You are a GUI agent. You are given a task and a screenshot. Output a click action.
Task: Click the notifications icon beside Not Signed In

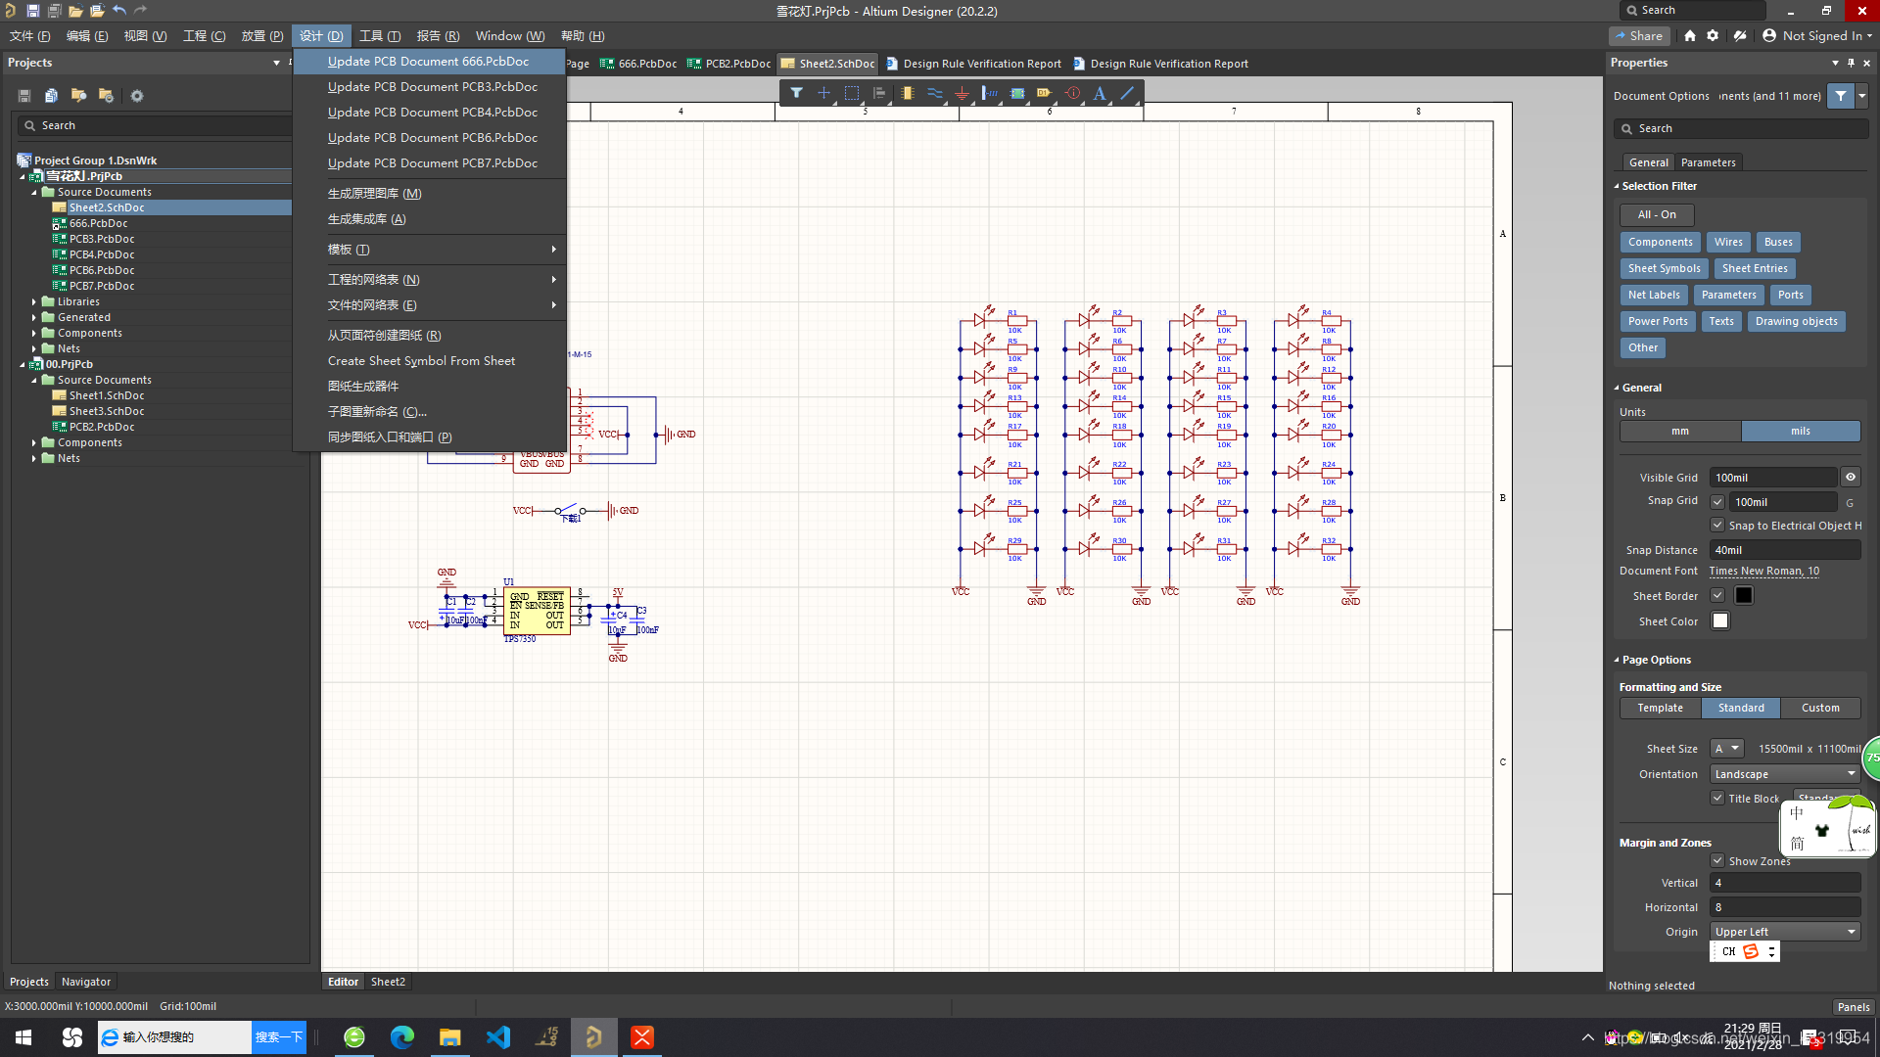1740,36
